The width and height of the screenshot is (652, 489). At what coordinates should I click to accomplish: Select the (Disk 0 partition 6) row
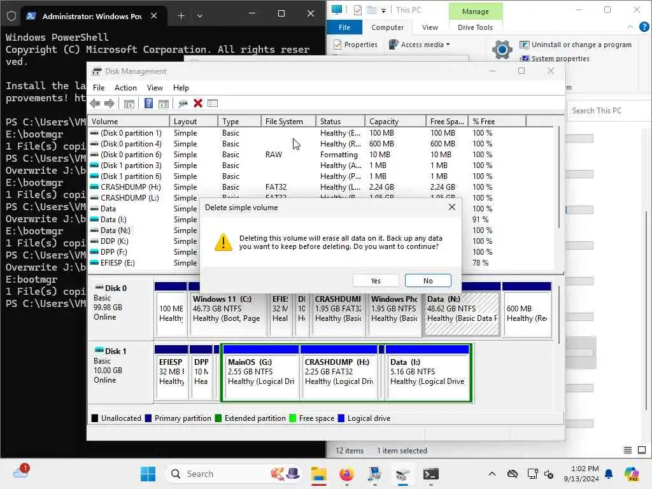click(x=321, y=155)
